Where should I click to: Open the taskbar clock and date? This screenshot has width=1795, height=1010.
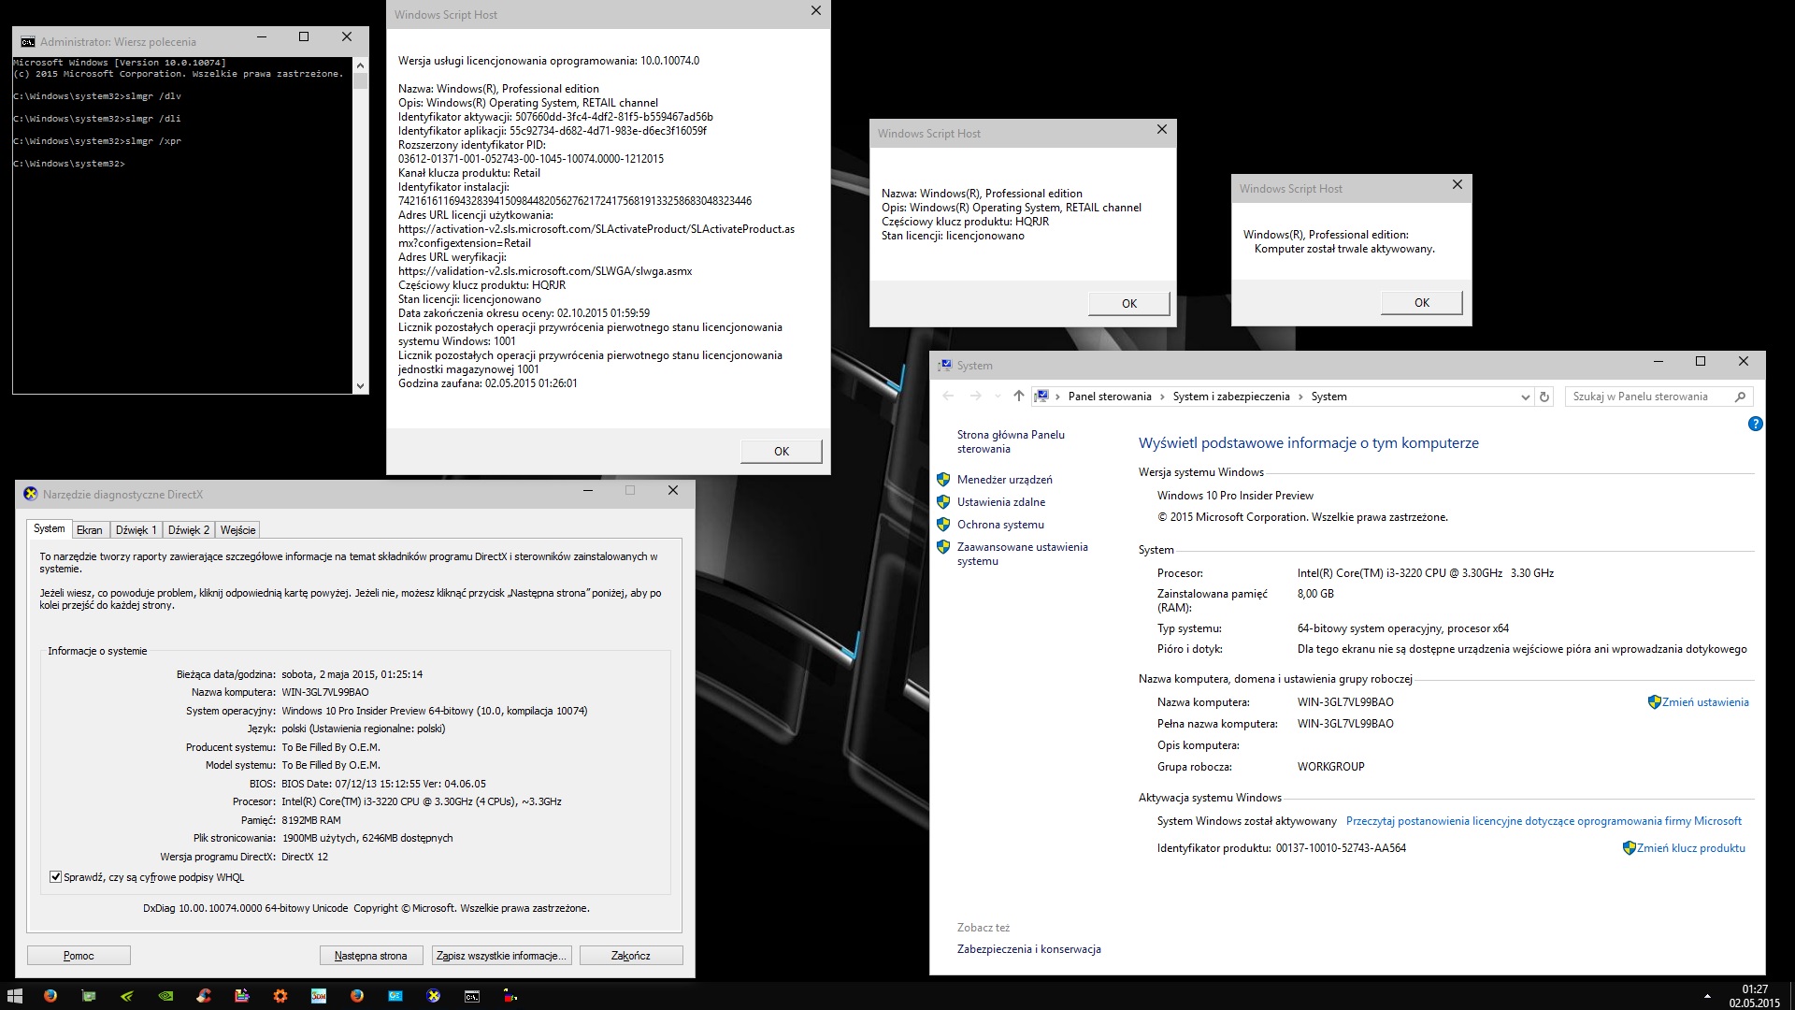tap(1755, 996)
